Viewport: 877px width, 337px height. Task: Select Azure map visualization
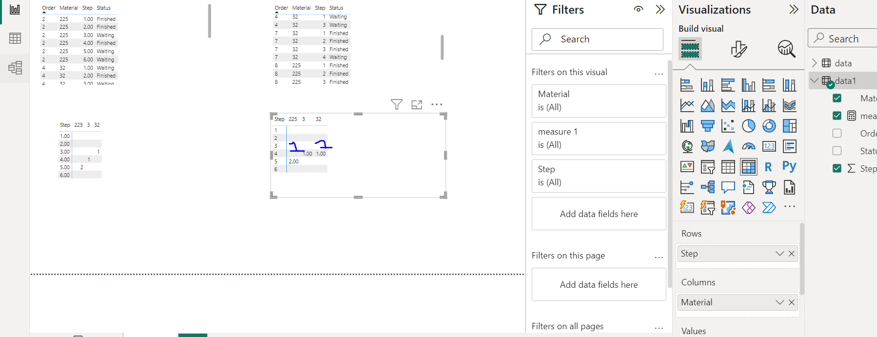tap(728, 146)
